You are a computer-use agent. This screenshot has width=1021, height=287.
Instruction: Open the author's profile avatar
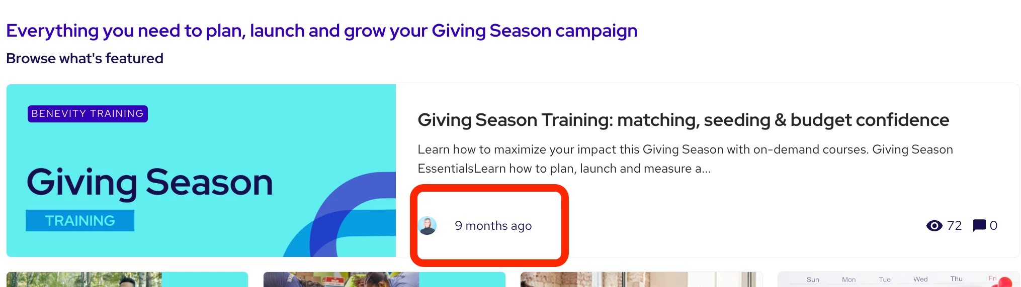point(428,226)
